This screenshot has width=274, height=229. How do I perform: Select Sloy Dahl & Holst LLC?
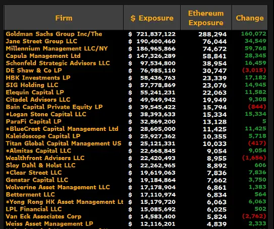pos(40,166)
